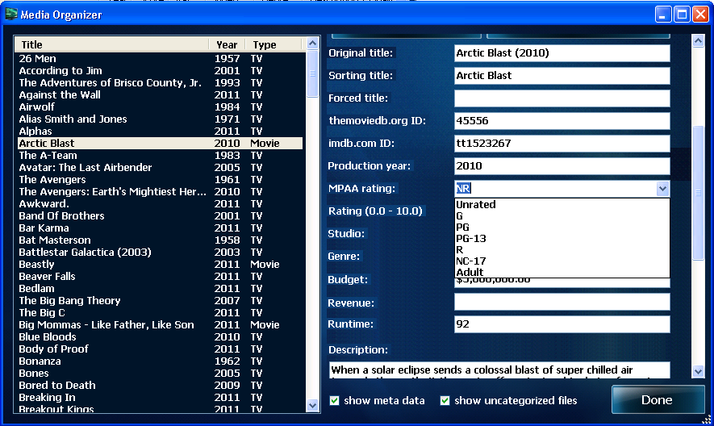
Task: Select Bones row
Action: [161, 373]
